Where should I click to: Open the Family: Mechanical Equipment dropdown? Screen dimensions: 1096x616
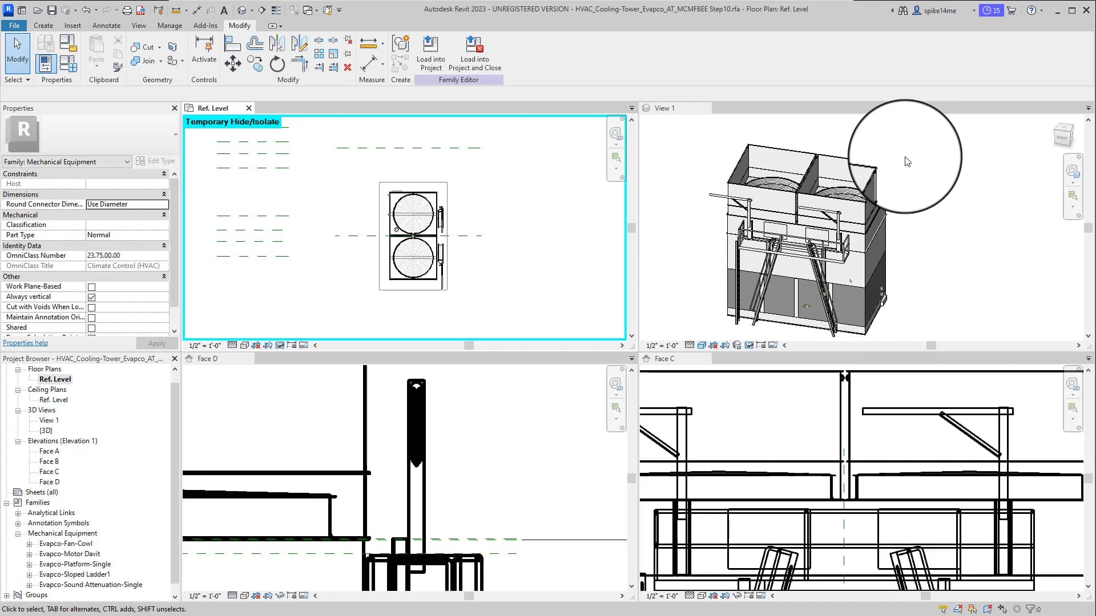(67, 162)
